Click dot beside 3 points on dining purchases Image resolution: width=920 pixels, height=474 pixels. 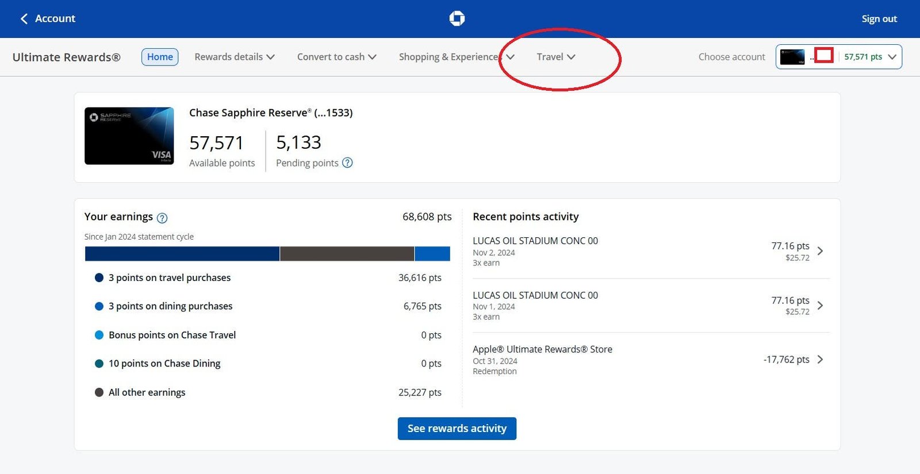click(99, 306)
